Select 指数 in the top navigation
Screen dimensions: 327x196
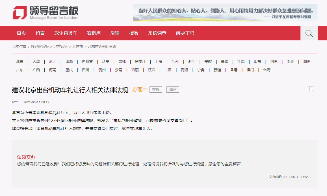click(134, 33)
